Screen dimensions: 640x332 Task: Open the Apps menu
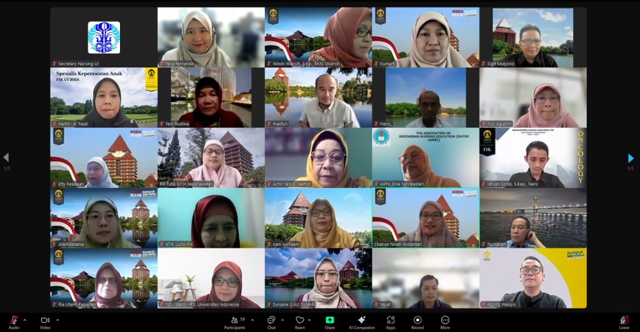click(390, 321)
